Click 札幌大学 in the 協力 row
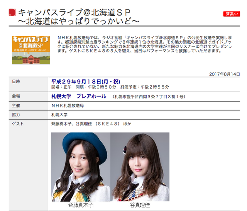Screen dimensions: 247x211 pyautogui.click(x=59, y=115)
